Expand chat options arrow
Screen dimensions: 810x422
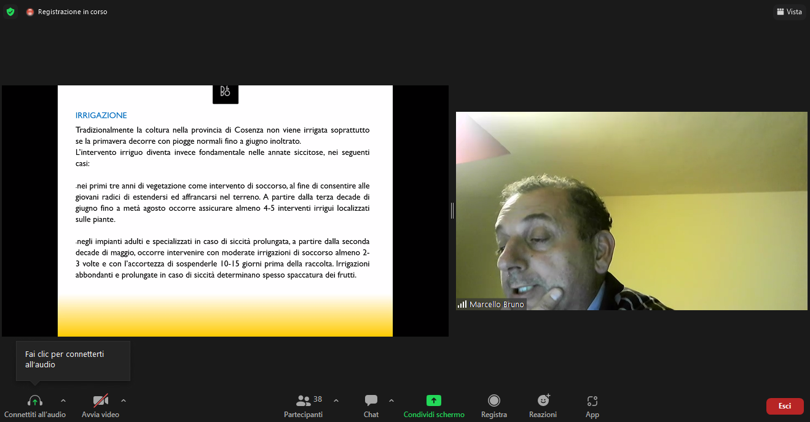[391, 401]
